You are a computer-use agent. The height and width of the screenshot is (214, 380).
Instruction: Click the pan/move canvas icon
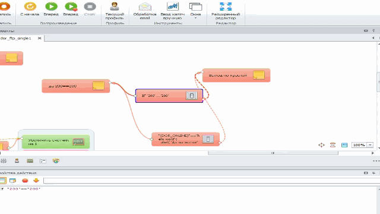[x=321, y=145]
